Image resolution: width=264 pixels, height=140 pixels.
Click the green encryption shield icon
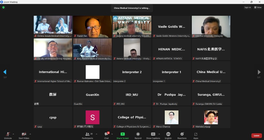3,7
